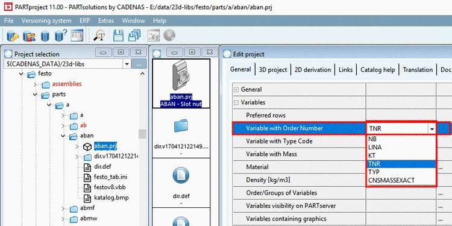Open the Extras menu
This screenshot has height=226, width=452.
point(106,20)
